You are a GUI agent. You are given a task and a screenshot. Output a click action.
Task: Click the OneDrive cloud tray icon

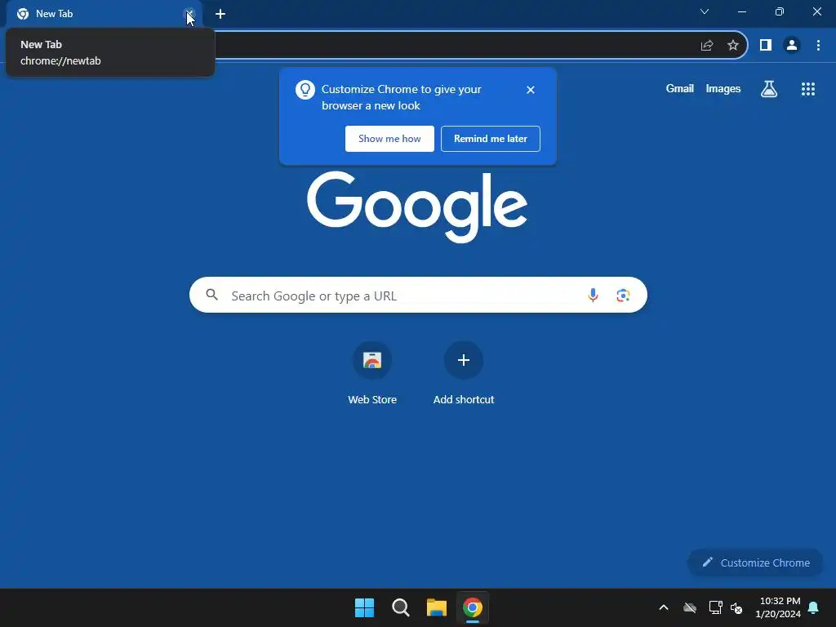coord(690,607)
